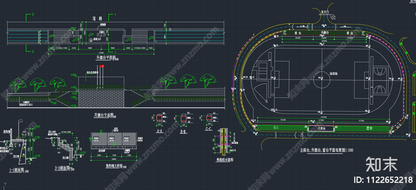Click the 10000 dimension under decorative wall

(x=114, y=159)
